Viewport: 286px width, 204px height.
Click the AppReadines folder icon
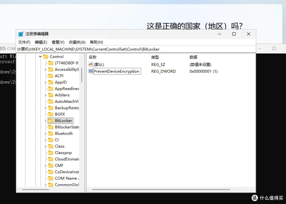point(51,88)
